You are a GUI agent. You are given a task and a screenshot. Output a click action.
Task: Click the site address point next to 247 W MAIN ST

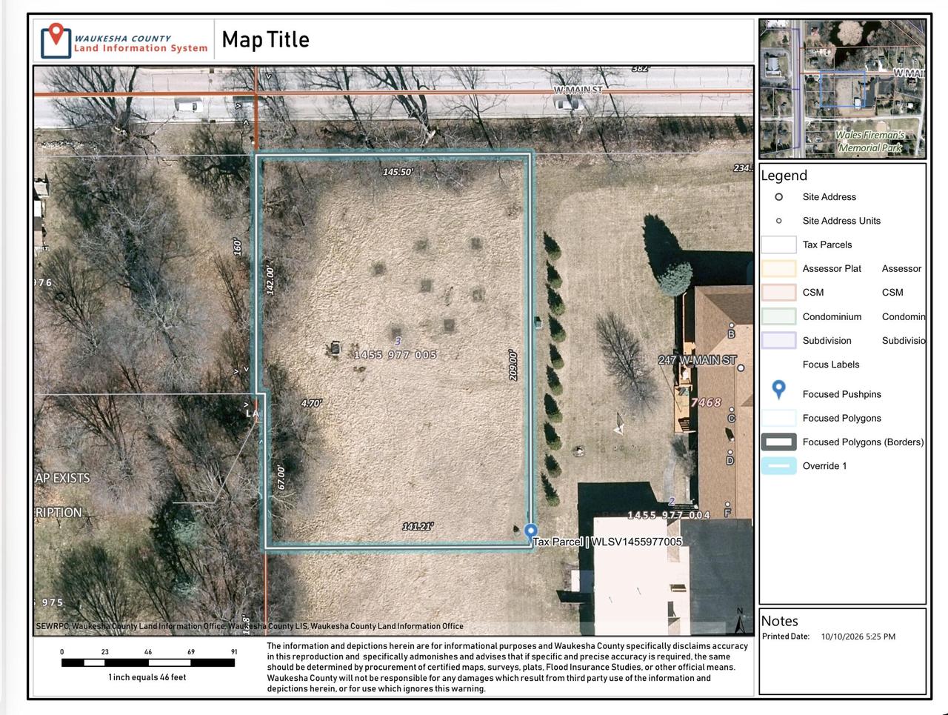click(x=741, y=368)
